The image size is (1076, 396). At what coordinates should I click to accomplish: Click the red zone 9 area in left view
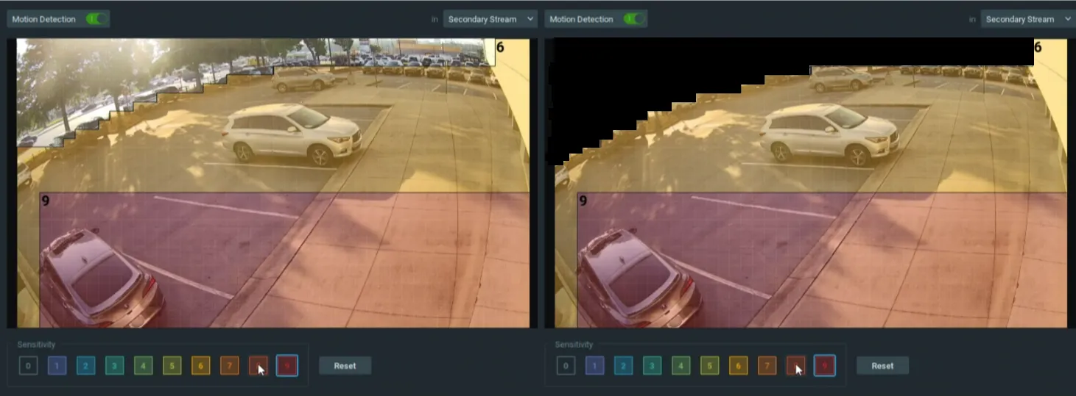coord(284,260)
